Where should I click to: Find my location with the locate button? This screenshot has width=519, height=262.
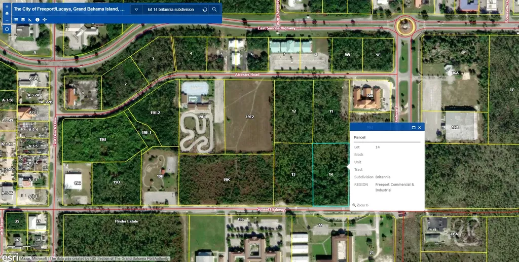click(7, 29)
